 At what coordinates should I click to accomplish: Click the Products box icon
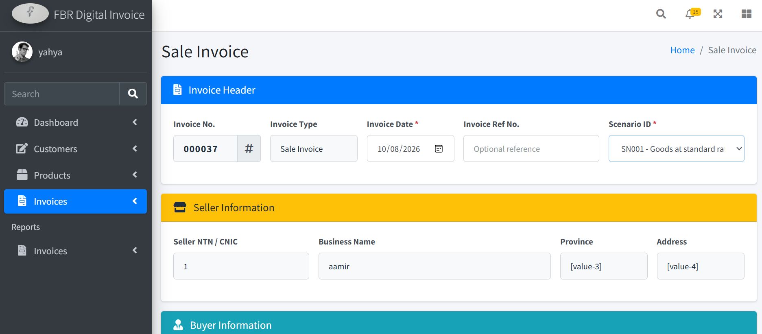pyautogui.click(x=22, y=175)
